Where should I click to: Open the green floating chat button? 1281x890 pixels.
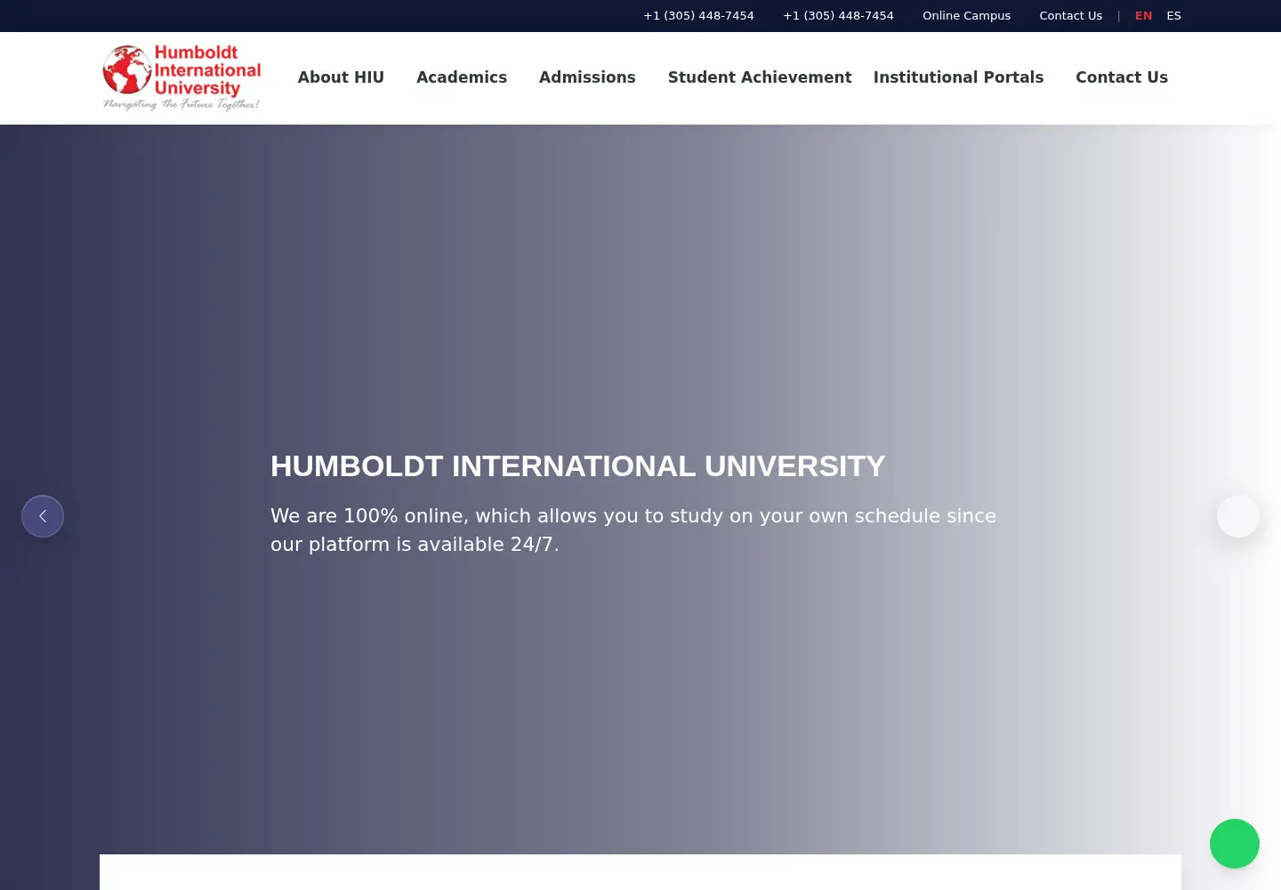pyautogui.click(x=1235, y=844)
